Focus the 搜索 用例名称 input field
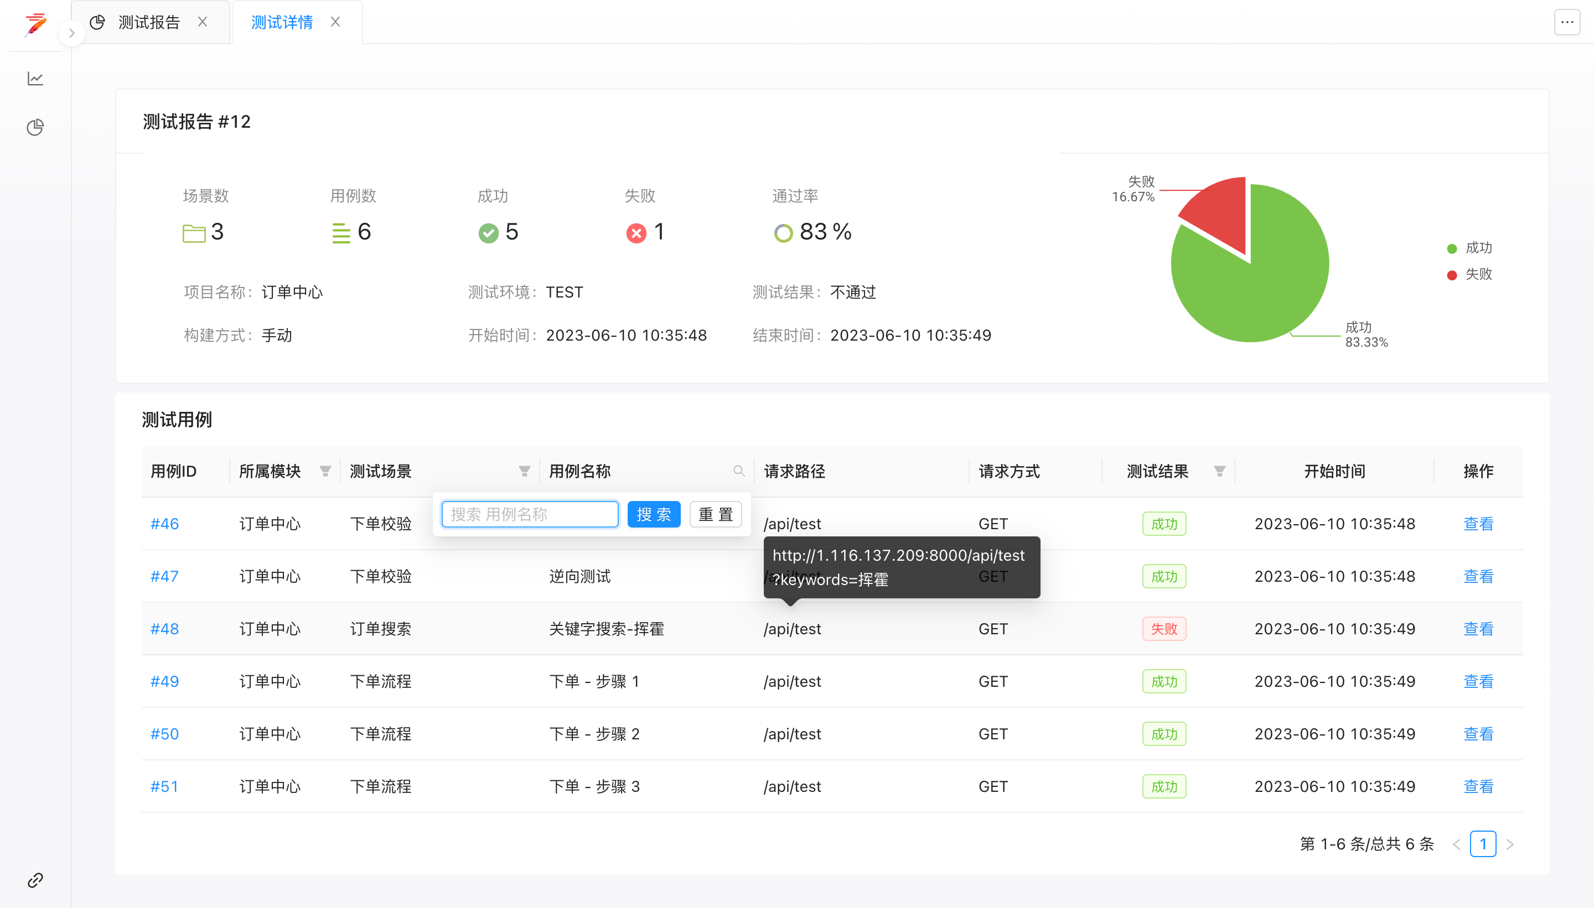The image size is (1594, 908). click(529, 514)
